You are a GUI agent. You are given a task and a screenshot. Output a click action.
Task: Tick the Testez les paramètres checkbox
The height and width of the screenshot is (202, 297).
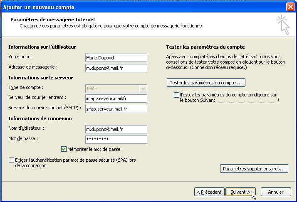pos(176,95)
